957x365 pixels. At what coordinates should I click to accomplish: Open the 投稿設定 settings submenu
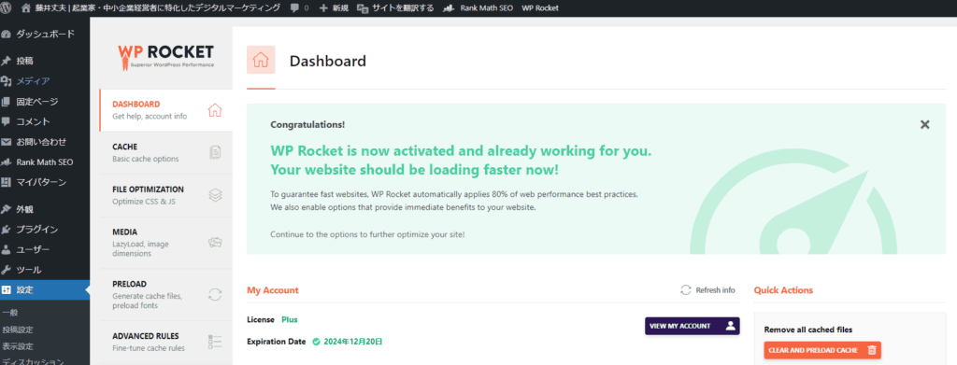tap(17, 330)
